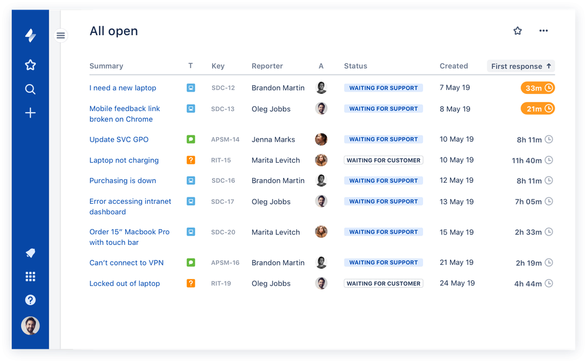Image resolution: width=587 pixels, height=363 pixels.
Task: Click the All open queue title
Action: (x=113, y=31)
